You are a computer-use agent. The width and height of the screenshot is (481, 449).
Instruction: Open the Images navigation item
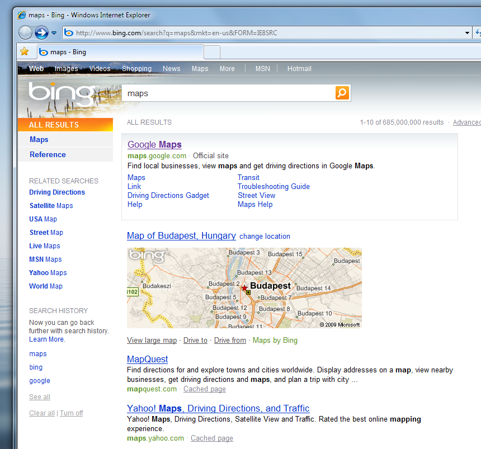coord(66,69)
